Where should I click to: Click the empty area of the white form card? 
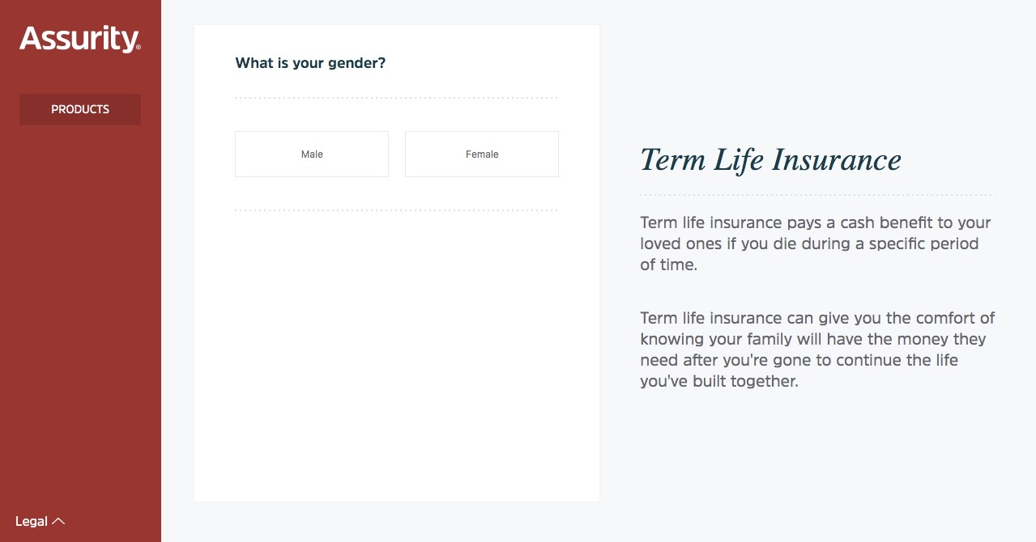tap(396, 356)
